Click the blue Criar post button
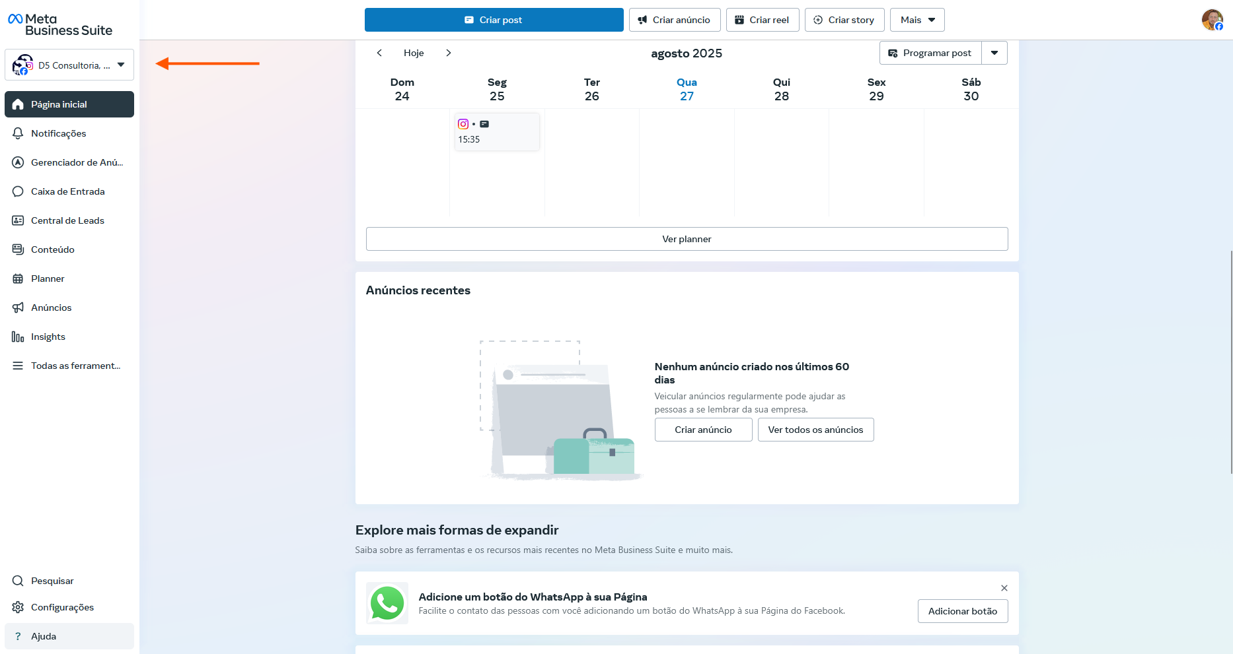Image resolution: width=1233 pixels, height=654 pixels. [x=494, y=20]
